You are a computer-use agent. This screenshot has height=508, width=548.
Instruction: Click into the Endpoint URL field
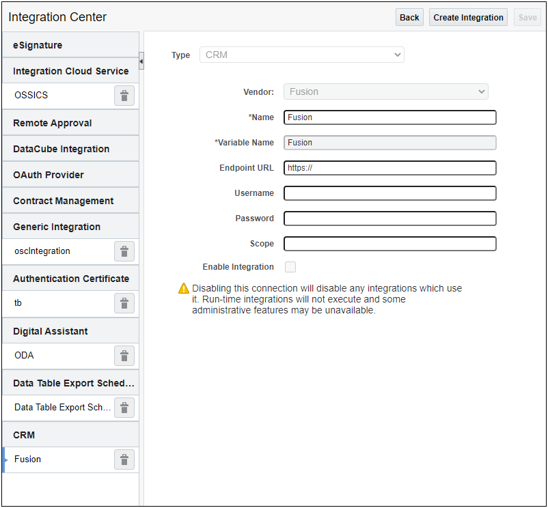389,168
